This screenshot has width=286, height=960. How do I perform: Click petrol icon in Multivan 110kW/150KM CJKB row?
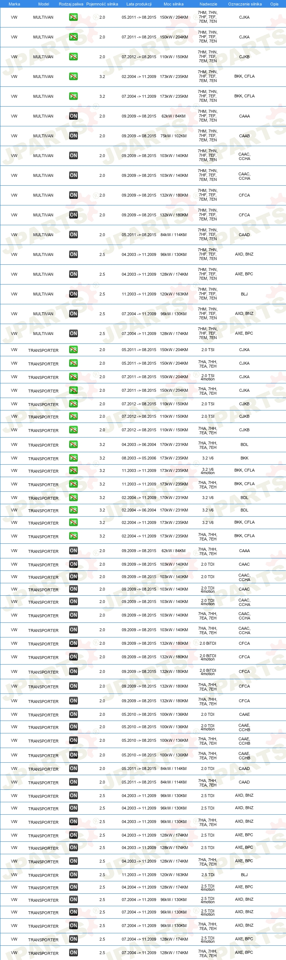(x=74, y=57)
